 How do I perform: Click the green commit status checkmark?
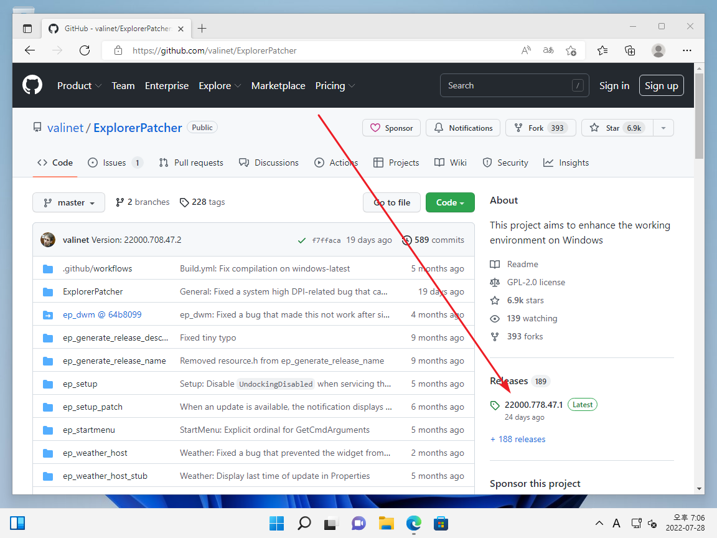(x=302, y=240)
